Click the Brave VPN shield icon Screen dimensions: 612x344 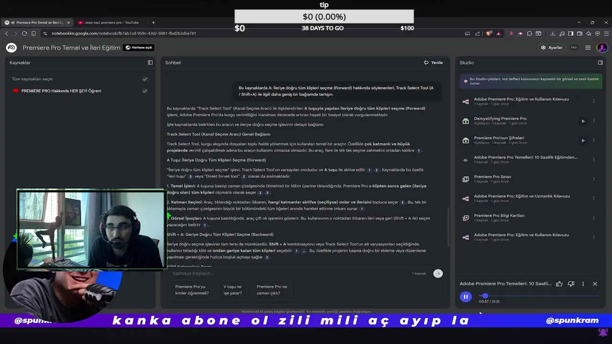598,33
